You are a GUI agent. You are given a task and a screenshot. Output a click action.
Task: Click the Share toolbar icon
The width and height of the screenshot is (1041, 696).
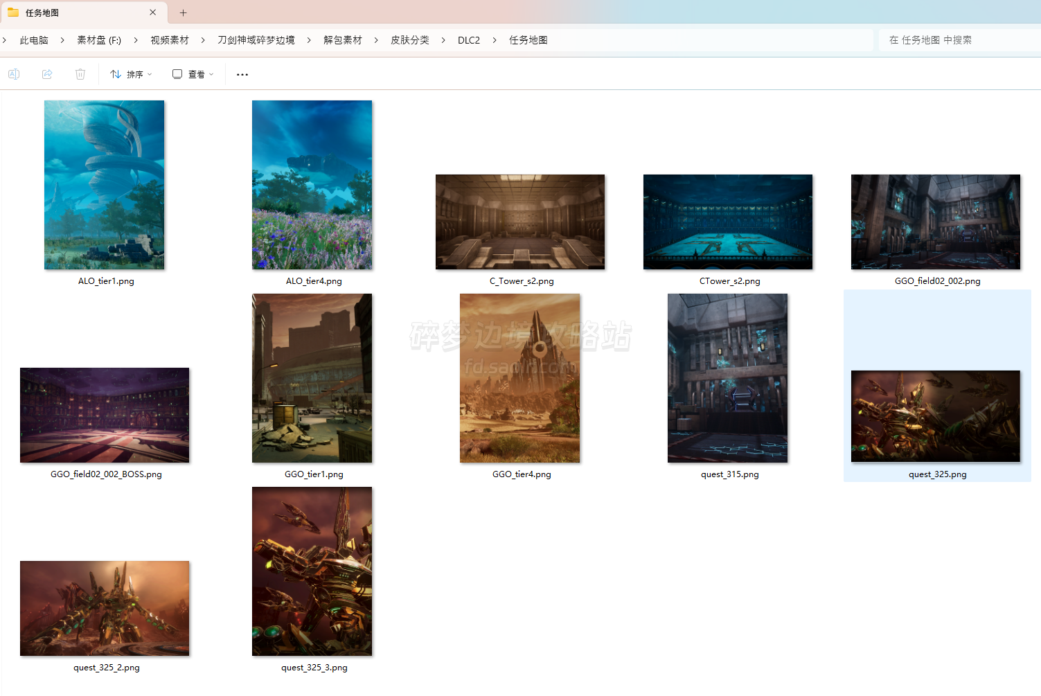47,74
